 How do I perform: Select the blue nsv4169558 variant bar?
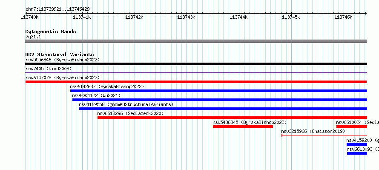pos(223,109)
